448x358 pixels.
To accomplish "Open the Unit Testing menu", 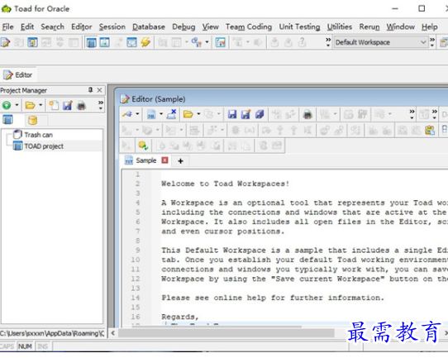I will pos(299,26).
